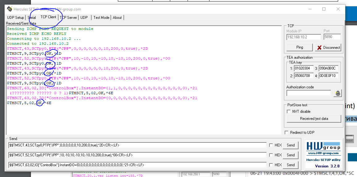This screenshot has height=177, width=357.
Task: Send the first PTP command line
Action: click(x=290, y=145)
